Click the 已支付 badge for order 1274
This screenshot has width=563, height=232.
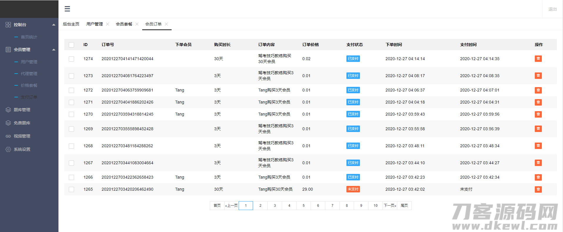pos(353,59)
